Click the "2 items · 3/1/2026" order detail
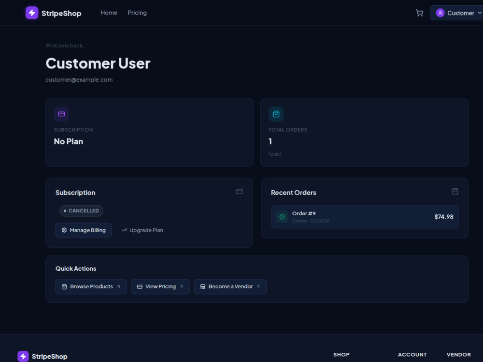This screenshot has height=362, width=483. 311,221
